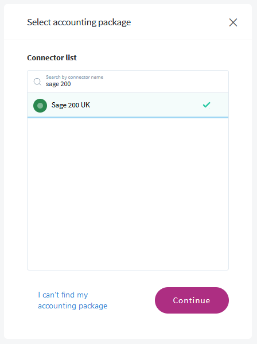Deselect Sage 200 UK via its checkmark
Image resolution: width=257 pixels, height=344 pixels.
click(x=207, y=105)
